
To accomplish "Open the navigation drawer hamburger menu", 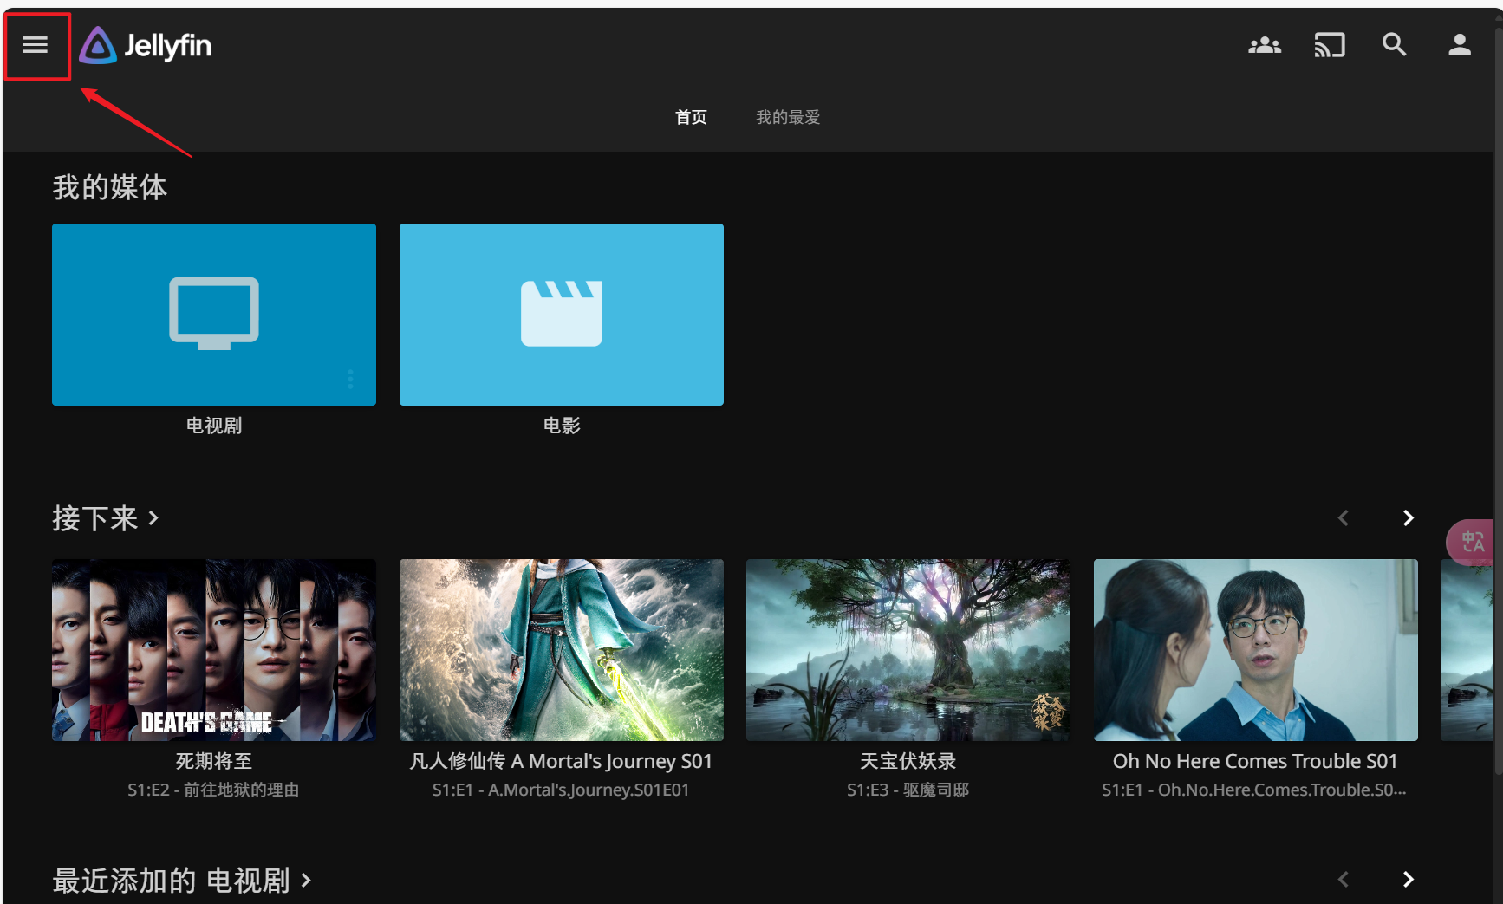I will (x=36, y=45).
